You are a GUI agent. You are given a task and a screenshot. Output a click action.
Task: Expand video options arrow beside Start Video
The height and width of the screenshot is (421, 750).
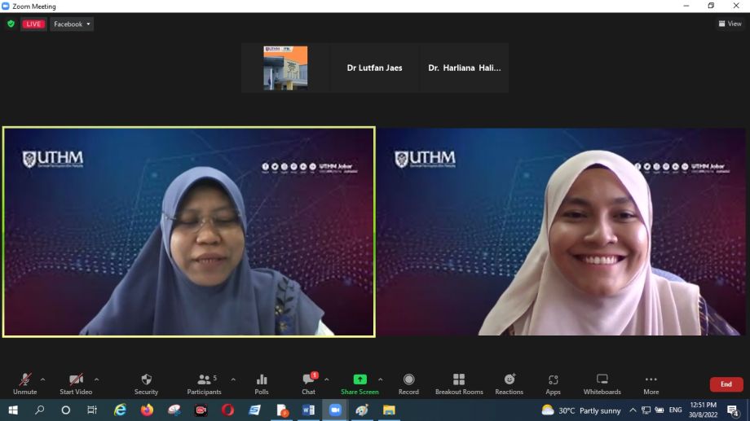(x=97, y=379)
